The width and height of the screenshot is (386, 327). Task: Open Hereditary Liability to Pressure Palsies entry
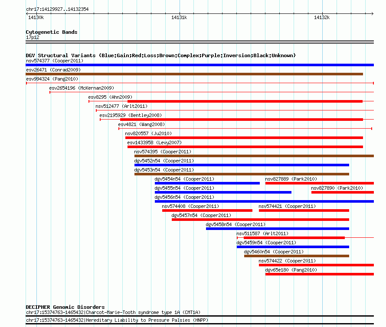(117, 321)
